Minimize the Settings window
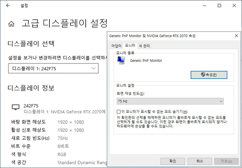The image size is (242, 168). click(205, 6)
